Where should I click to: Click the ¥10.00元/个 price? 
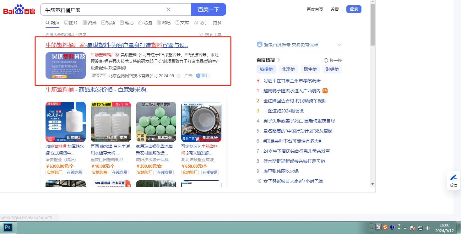click(x=103, y=166)
